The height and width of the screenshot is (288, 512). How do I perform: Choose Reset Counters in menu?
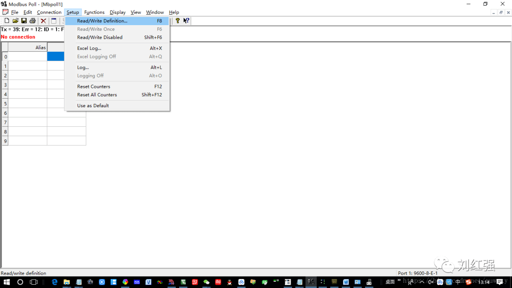(93, 87)
